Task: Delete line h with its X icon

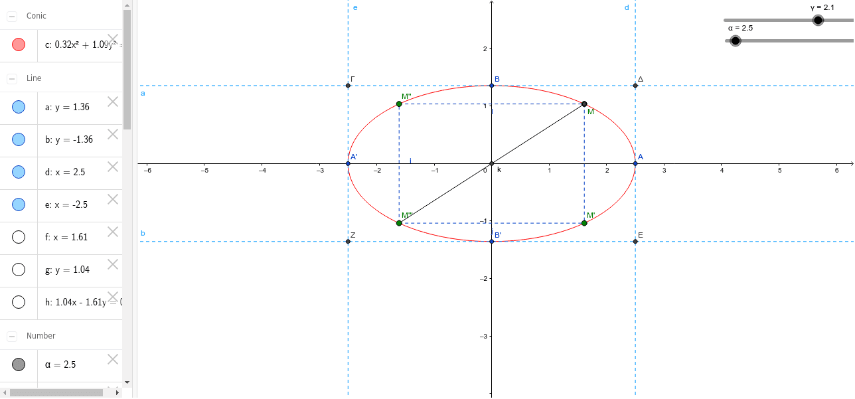Action: pos(113,297)
